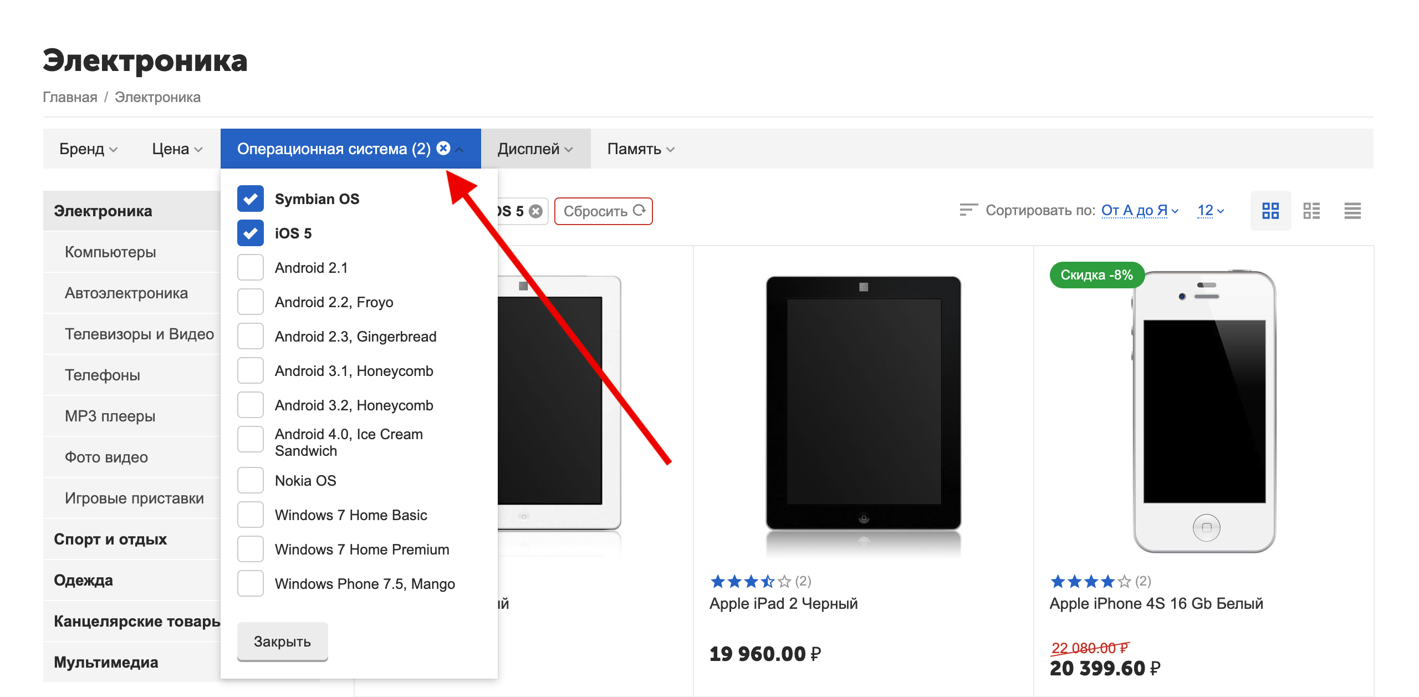Enable the Nokia OS checkbox
Image resolution: width=1419 pixels, height=697 pixels.
251,480
